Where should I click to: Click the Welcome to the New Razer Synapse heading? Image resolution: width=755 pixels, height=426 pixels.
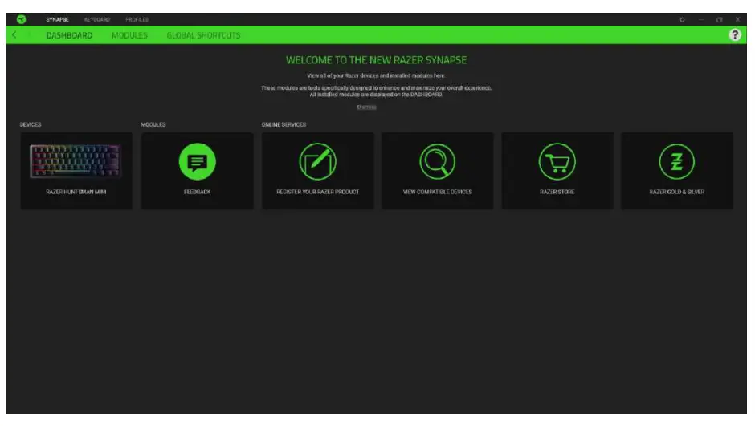pos(376,60)
